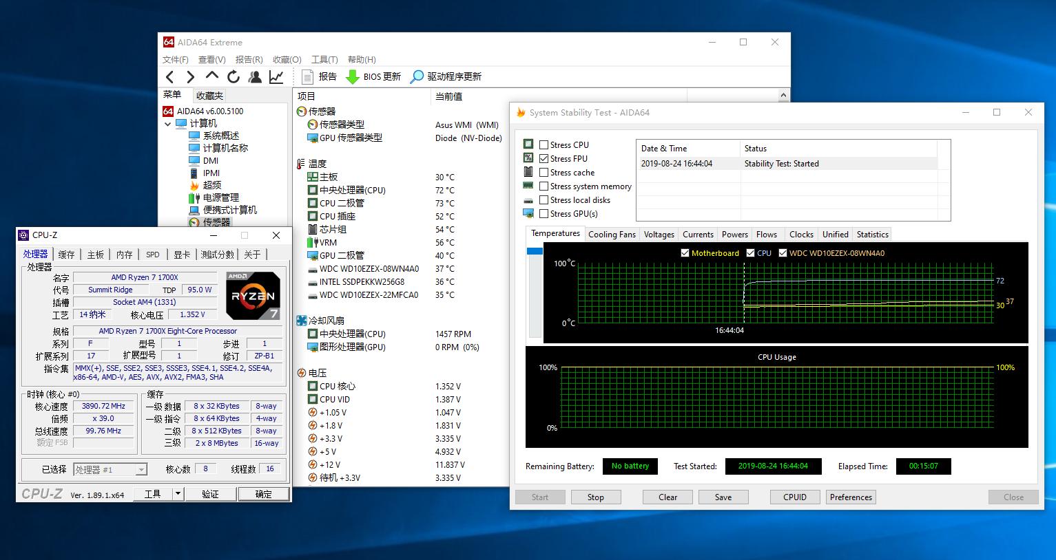Click the 电压 voltage section icon
This screenshot has width=1056, height=560.
pos(302,373)
